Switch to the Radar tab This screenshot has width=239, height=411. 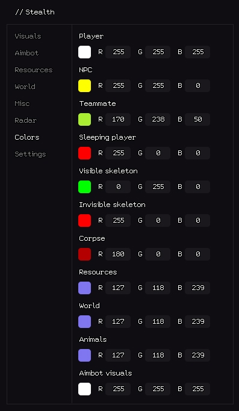point(25,120)
